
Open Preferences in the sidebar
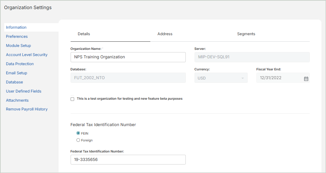point(17,36)
